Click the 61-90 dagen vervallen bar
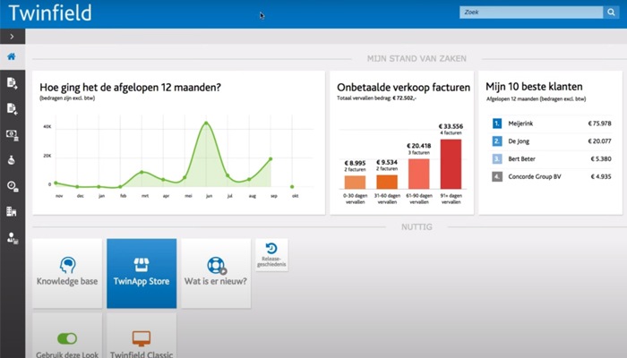 tap(418, 174)
